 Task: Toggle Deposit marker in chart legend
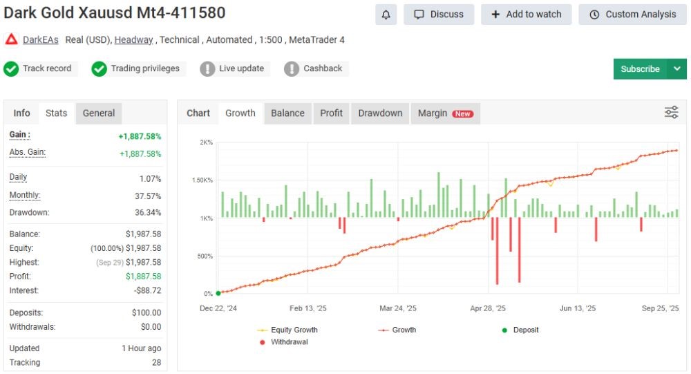(x=520, y=330)
